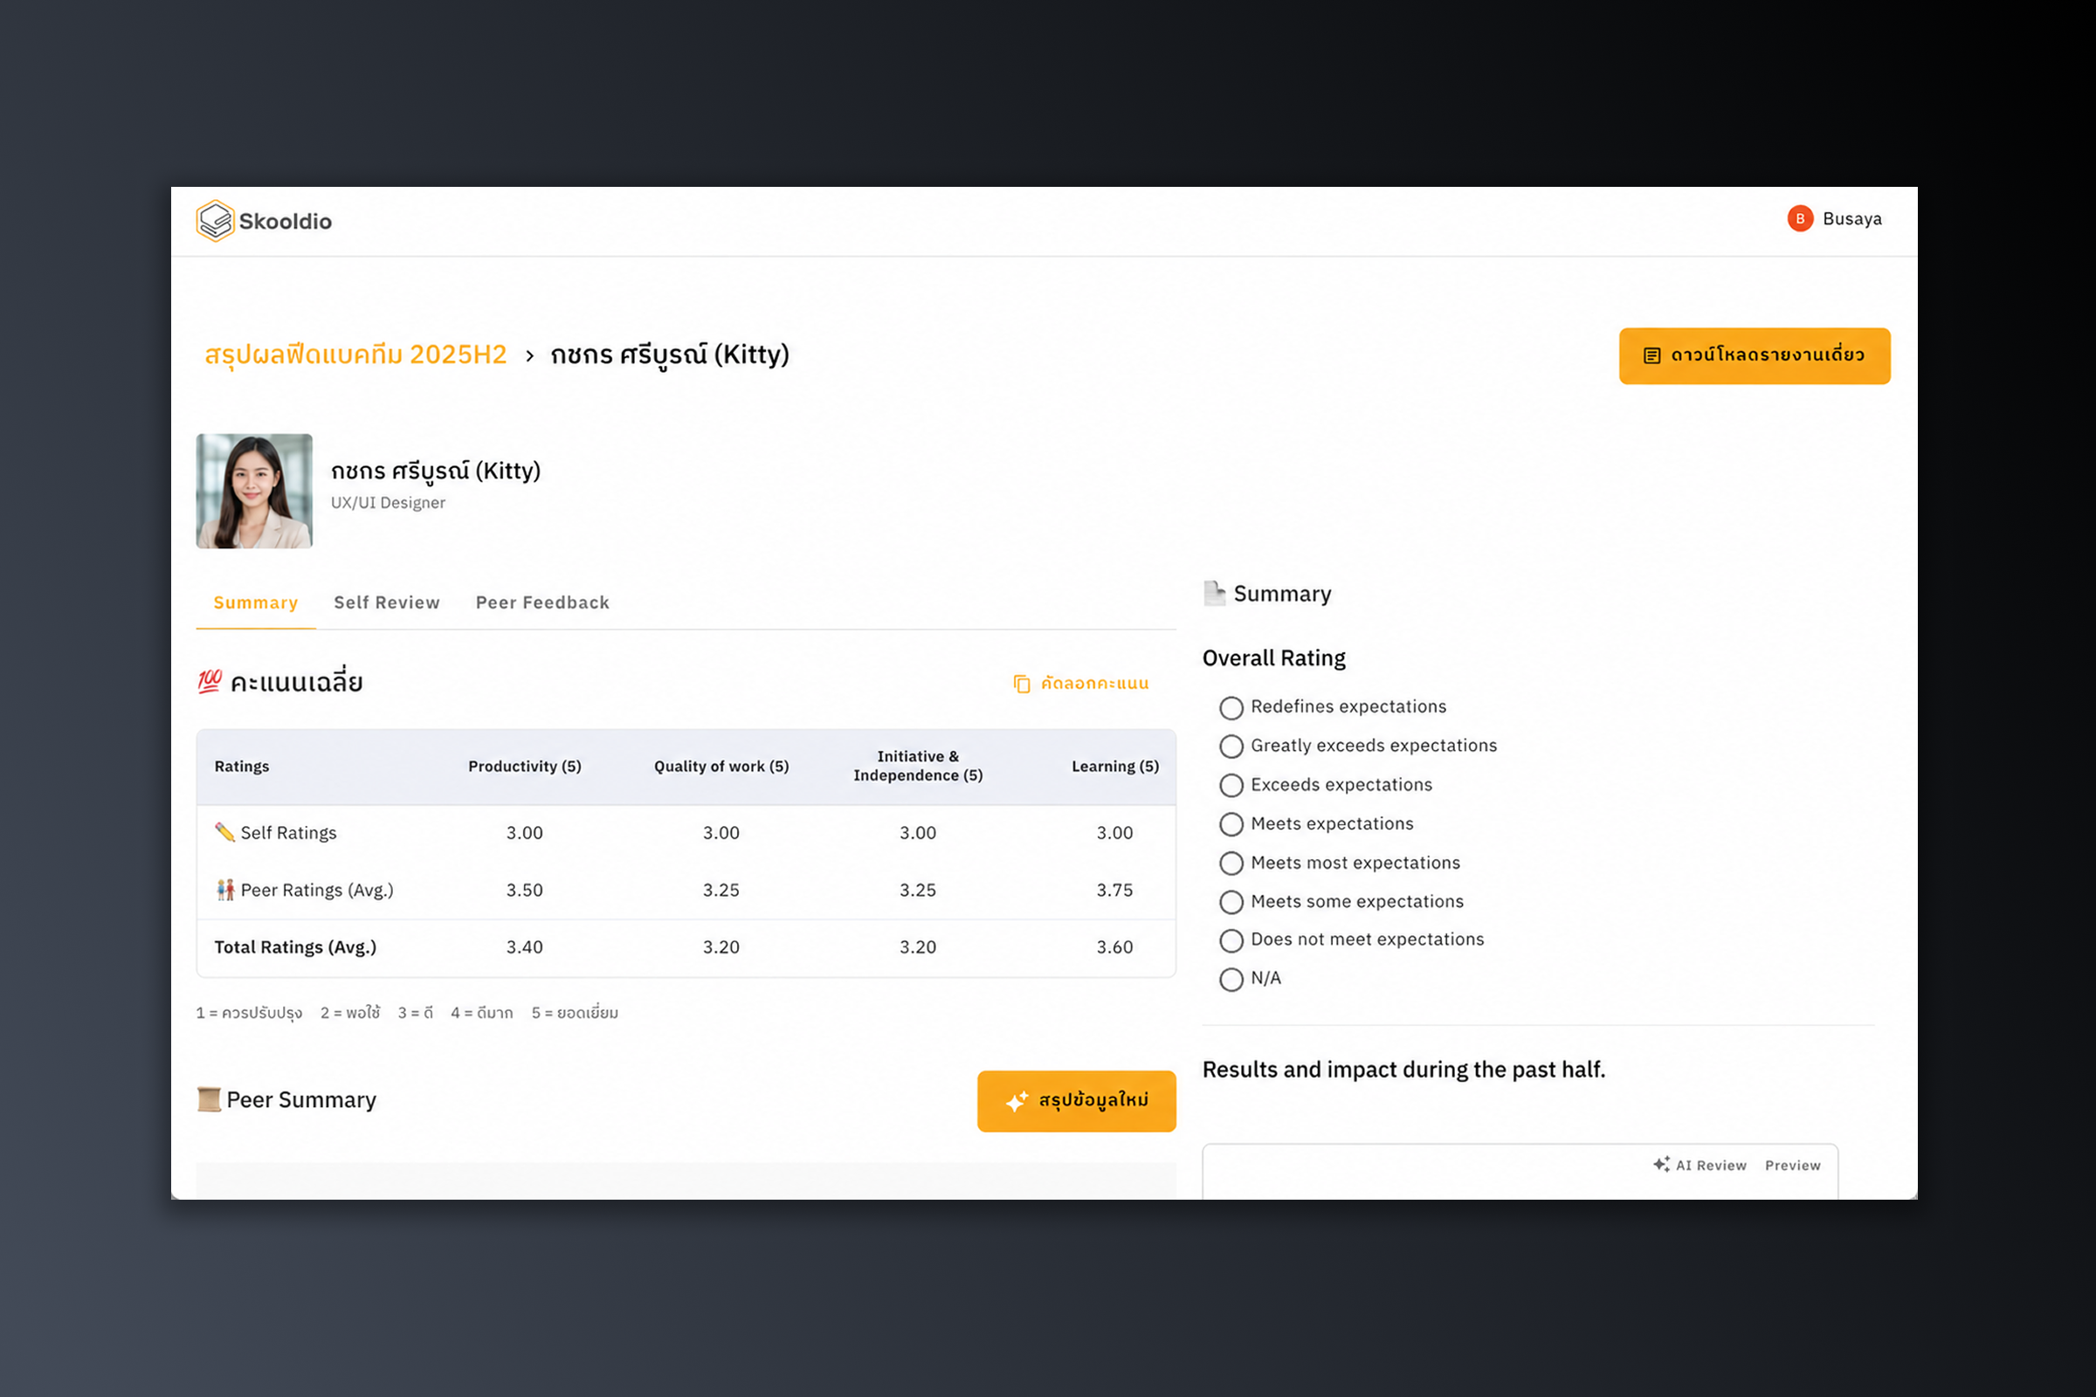Click the AI Review sparkle icon
Screen dimensions: 2096x1397
coord(1661,1165)
